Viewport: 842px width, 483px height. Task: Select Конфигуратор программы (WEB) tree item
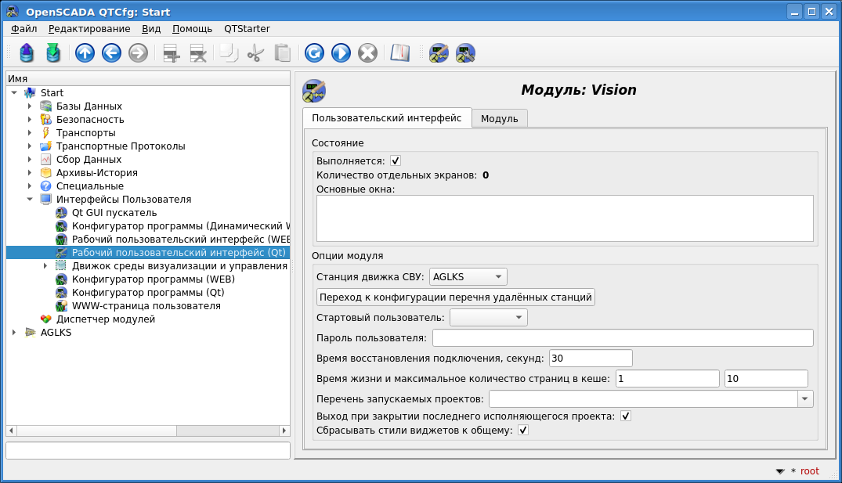154,279
